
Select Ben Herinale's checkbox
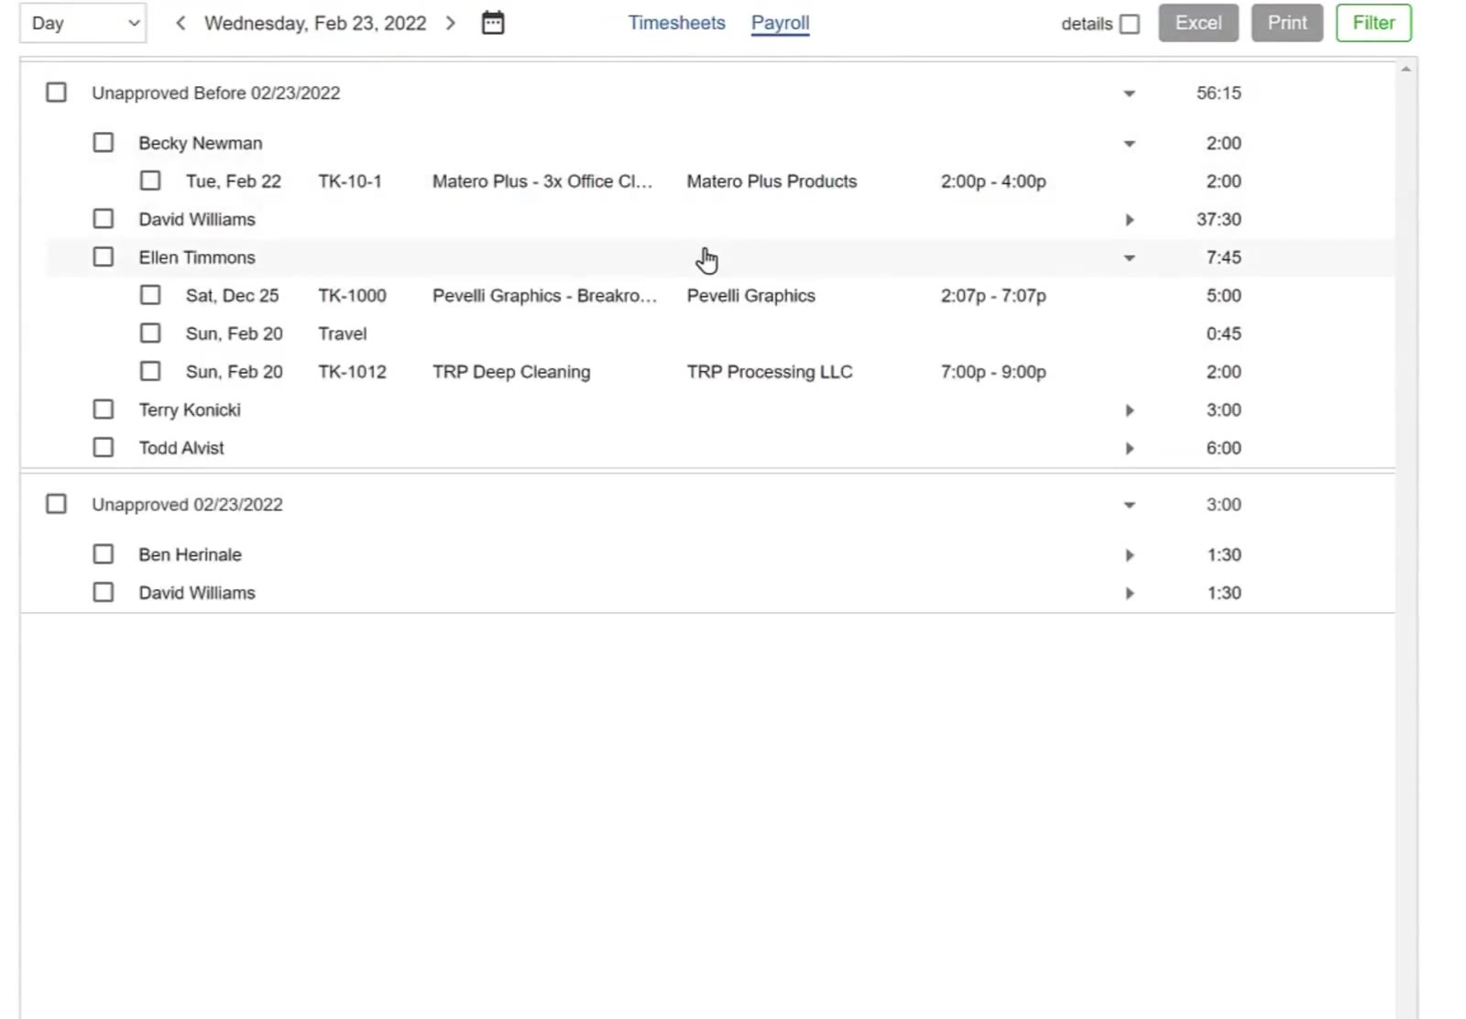tap(104, 554)
